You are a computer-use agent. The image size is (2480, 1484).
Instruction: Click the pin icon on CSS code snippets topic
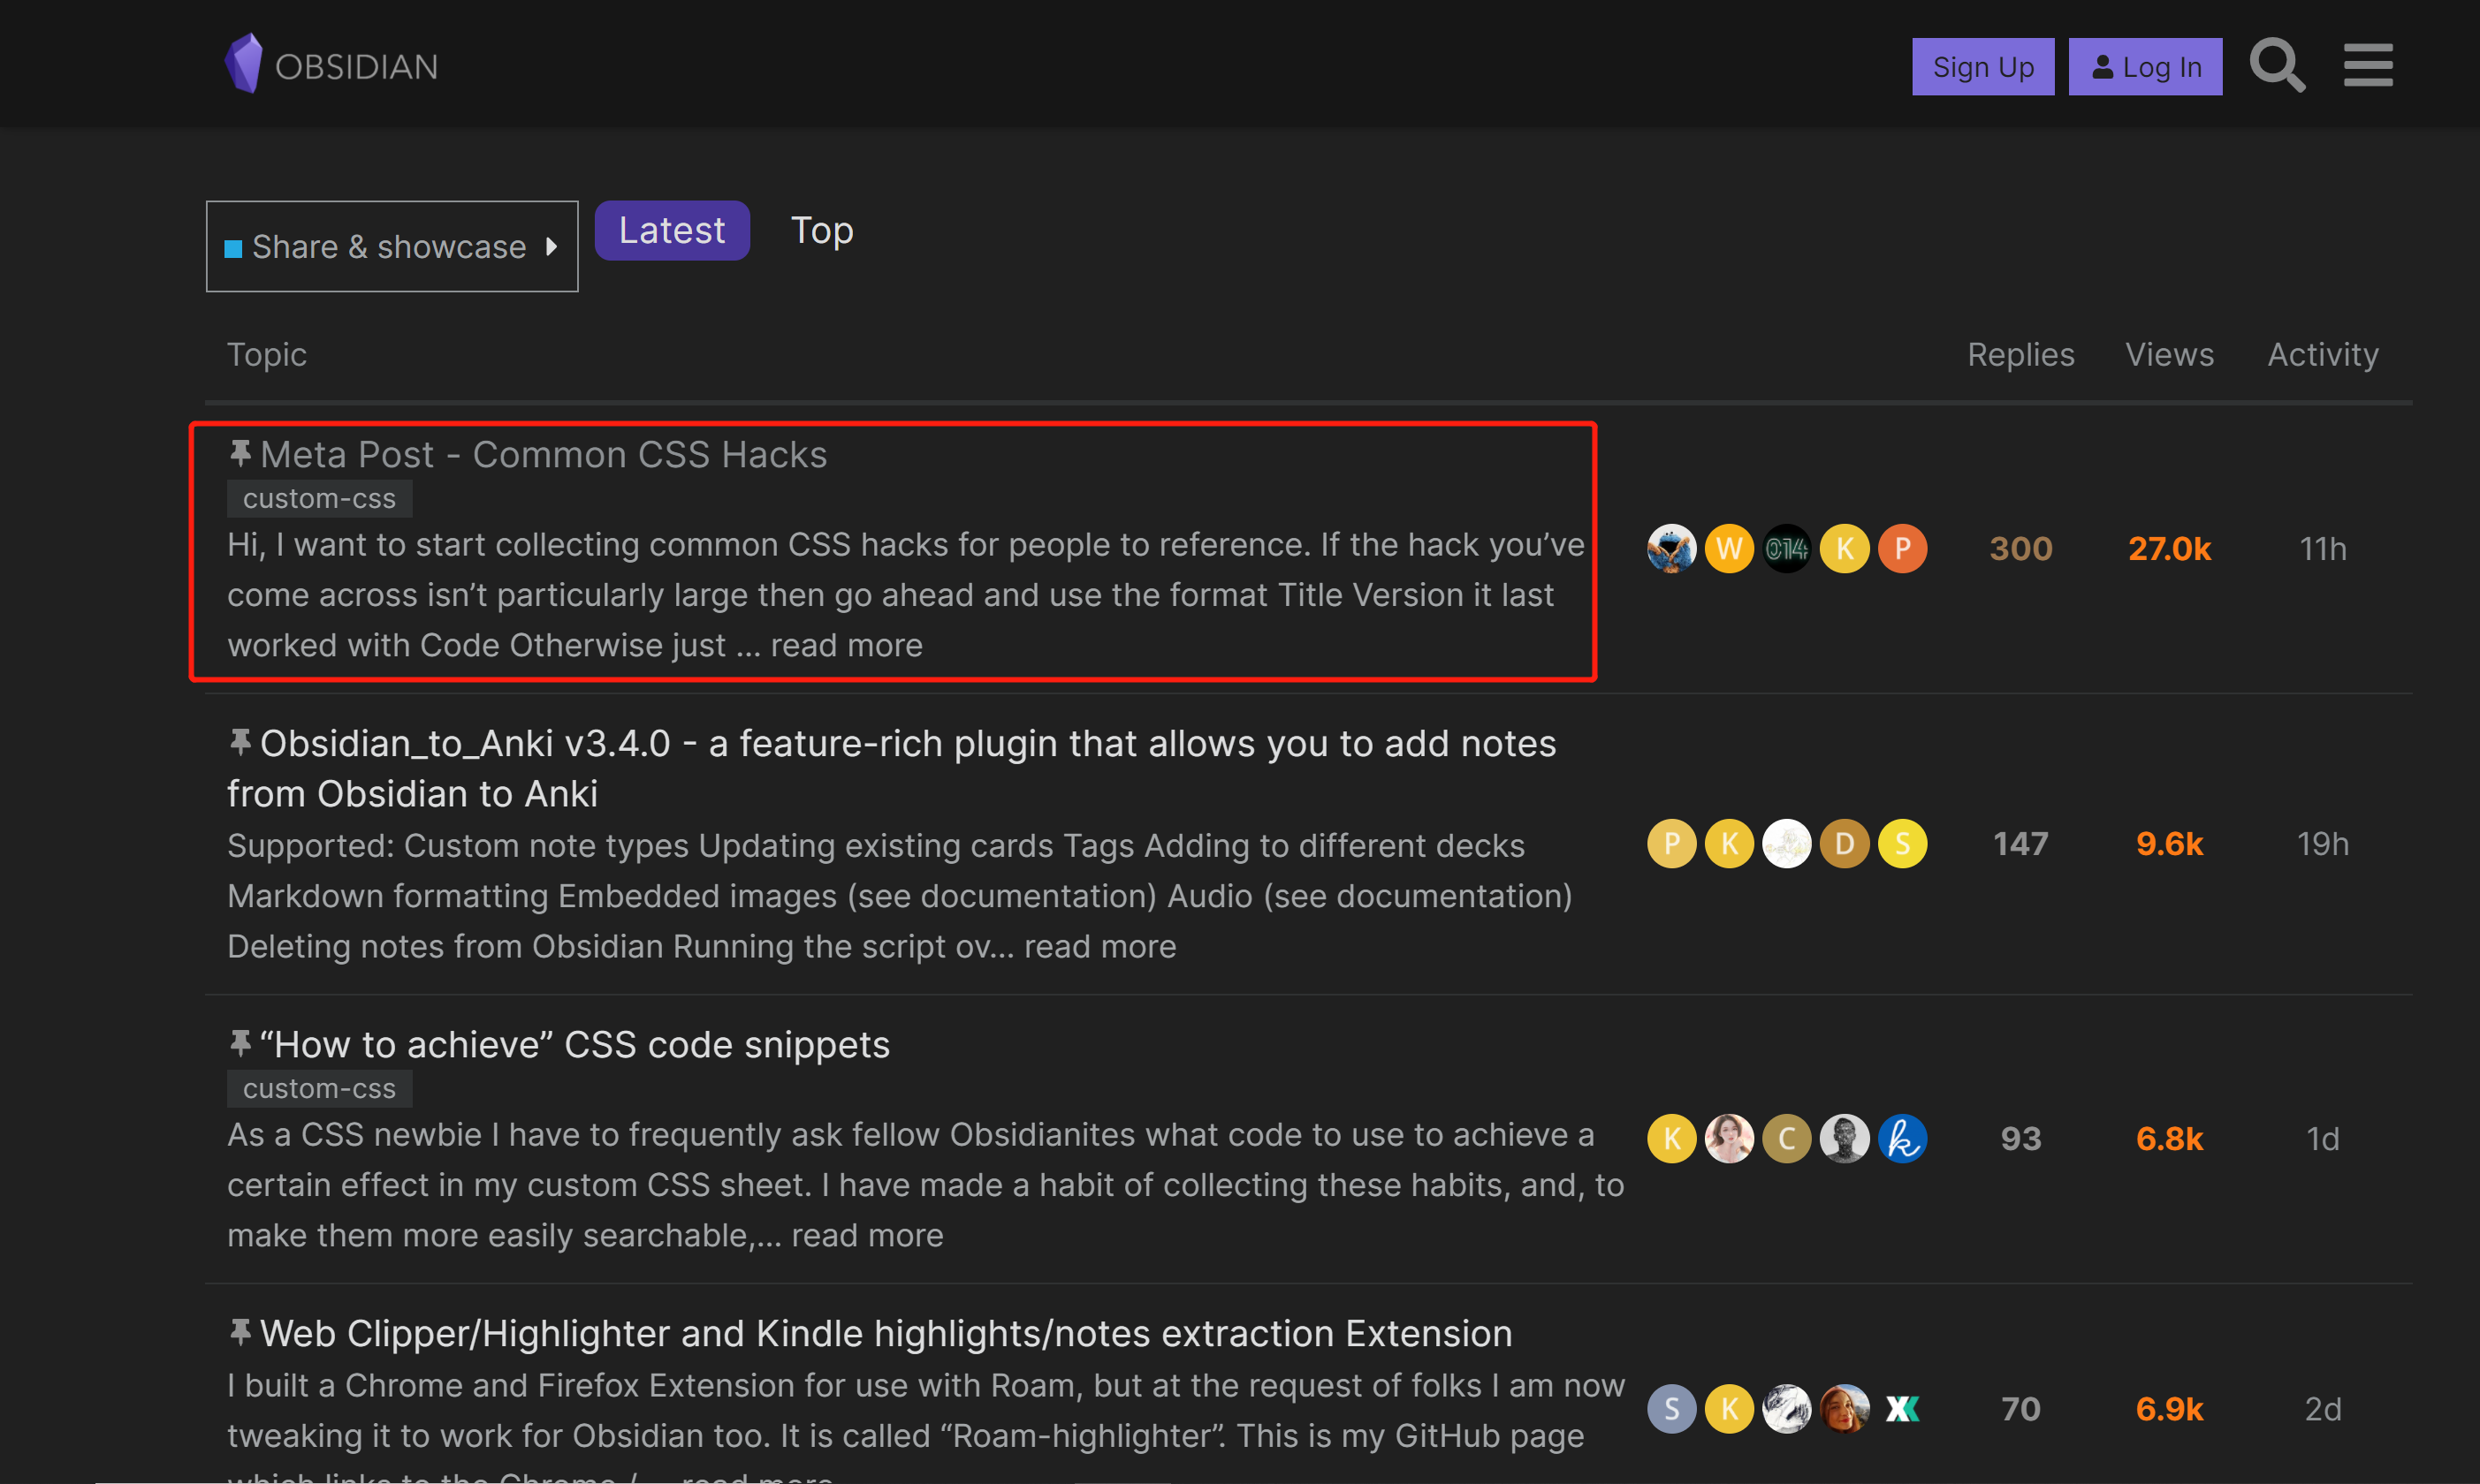(x=240, y=1043)
